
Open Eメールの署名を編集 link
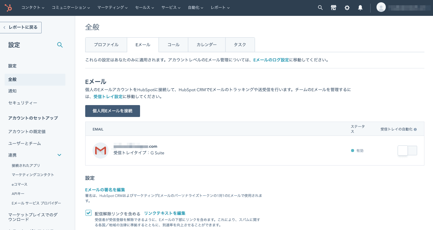[x=105, y=190]
